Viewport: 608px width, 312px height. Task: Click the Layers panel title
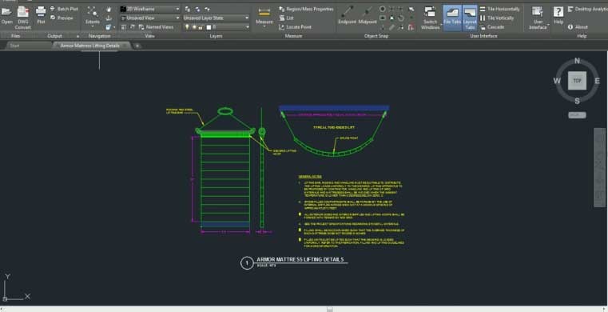(x=216, y=36)
